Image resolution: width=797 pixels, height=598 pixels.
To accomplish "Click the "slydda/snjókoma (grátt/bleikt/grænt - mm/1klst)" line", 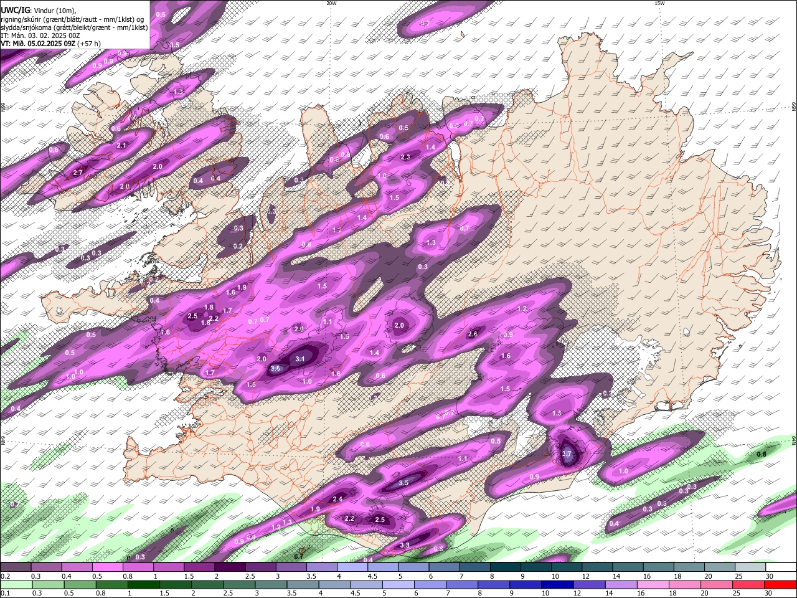I will (74, 27).
